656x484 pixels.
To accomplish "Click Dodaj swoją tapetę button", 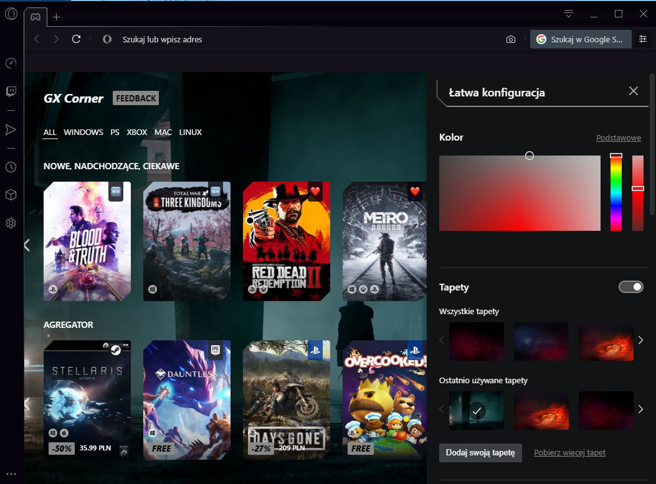I will 480,453.
